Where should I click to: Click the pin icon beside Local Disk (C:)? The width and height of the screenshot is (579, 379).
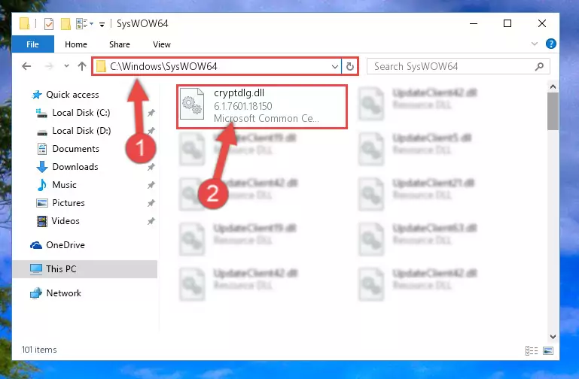coord(151,113)
